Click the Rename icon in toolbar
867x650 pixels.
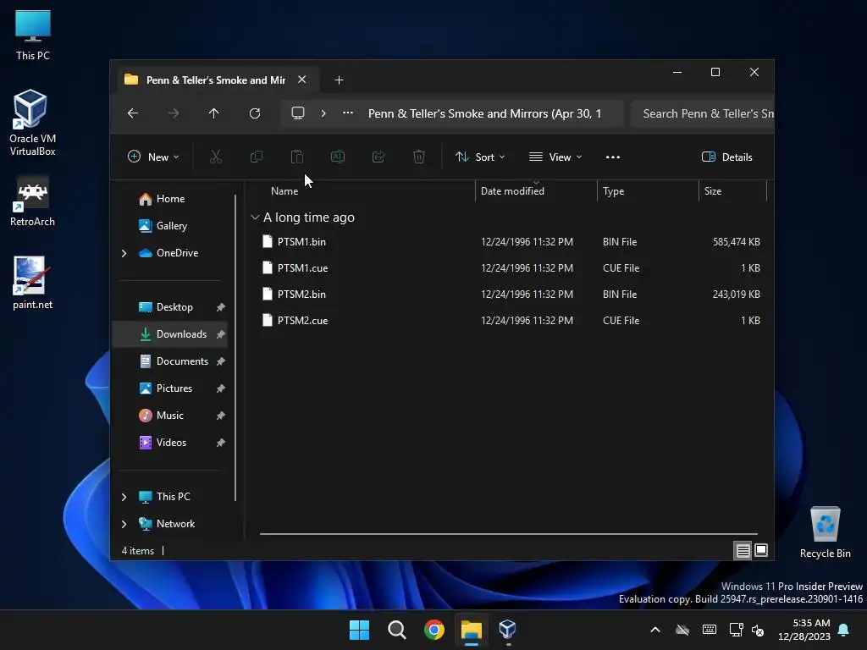[338, 157]
